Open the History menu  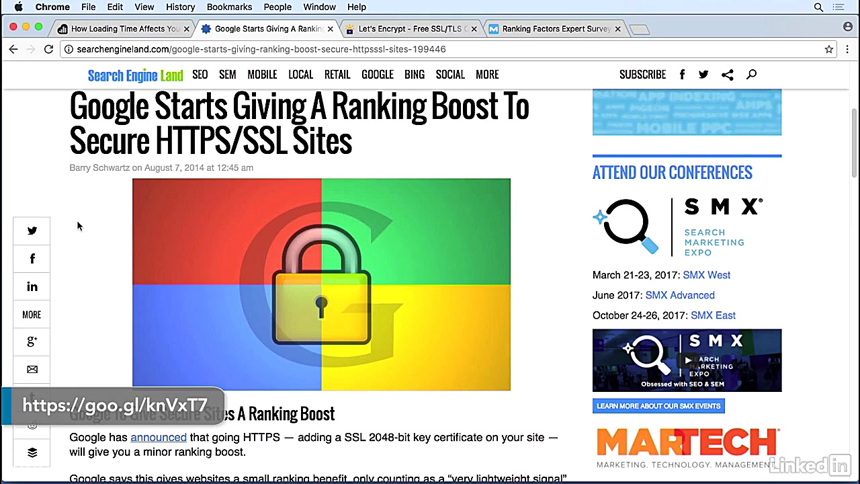(180, 7)
